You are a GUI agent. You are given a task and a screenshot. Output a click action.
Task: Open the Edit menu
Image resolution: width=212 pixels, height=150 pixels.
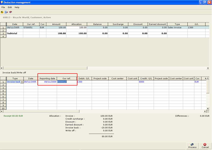coord(10,7)
